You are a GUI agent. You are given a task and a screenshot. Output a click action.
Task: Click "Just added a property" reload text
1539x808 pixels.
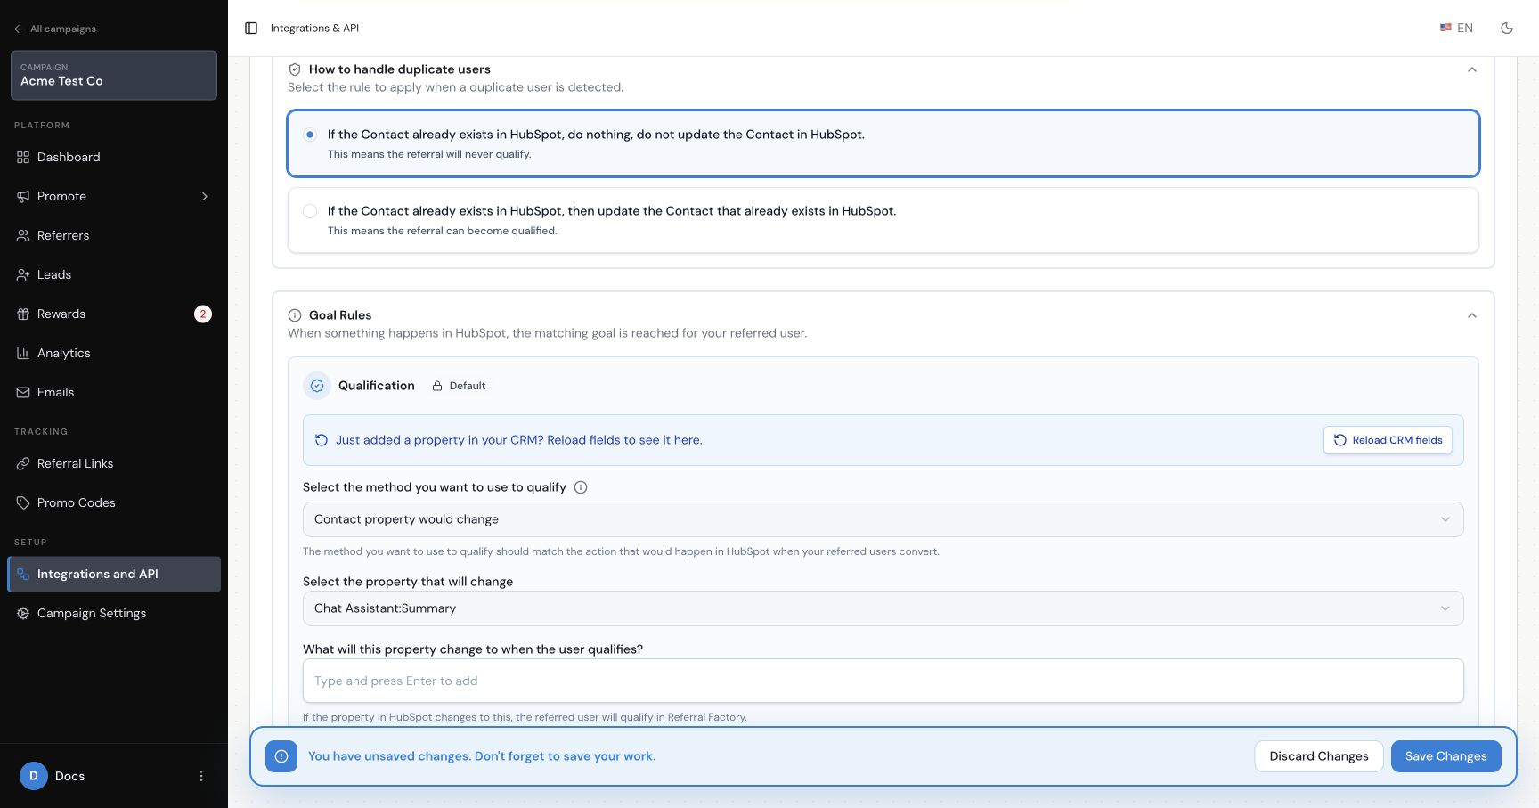(x=518, y=440)
